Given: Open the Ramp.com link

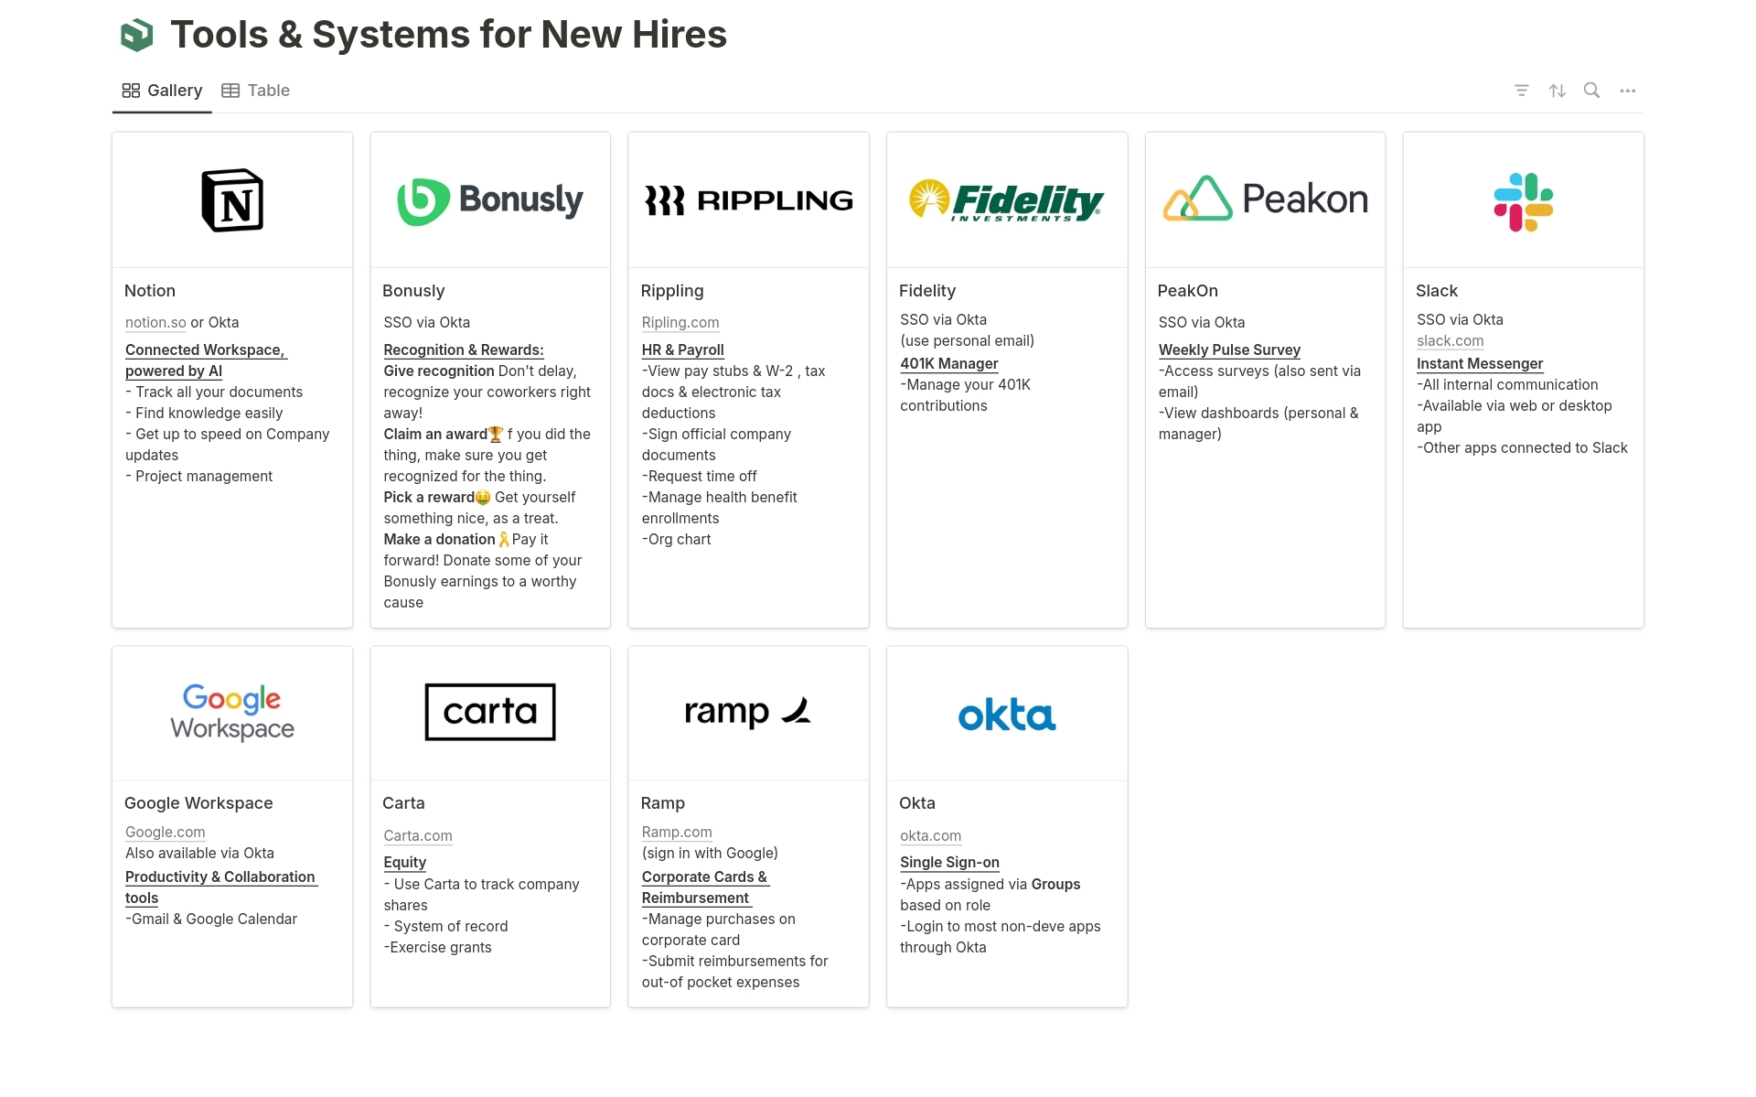Looking at the screenshot, I should coord(676,832).
